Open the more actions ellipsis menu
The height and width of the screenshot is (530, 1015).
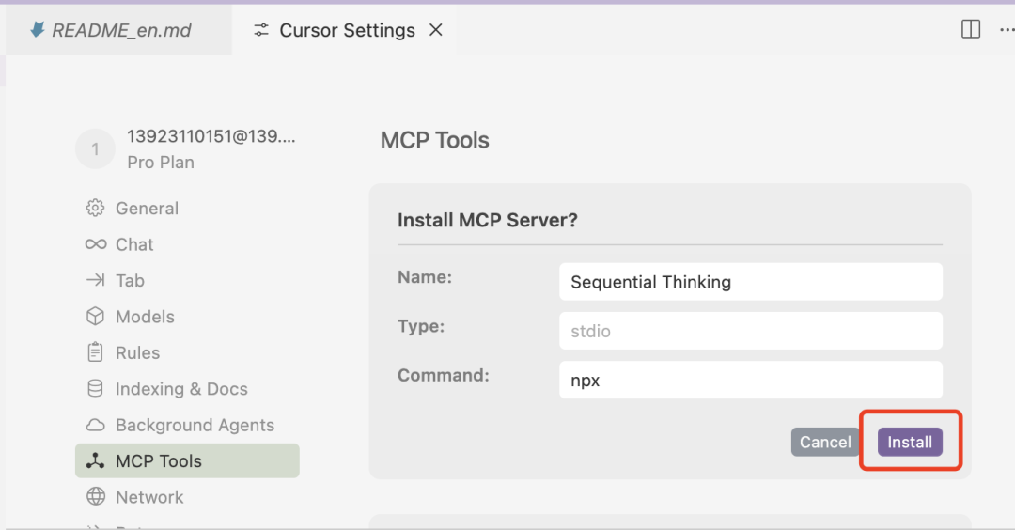click(1005, 30)
